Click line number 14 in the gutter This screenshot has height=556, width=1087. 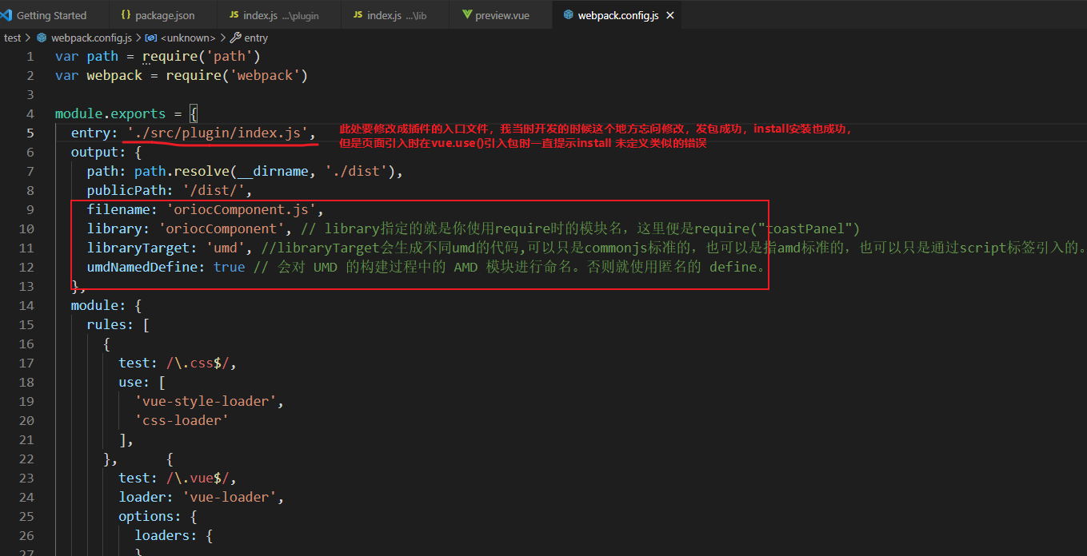26,306
